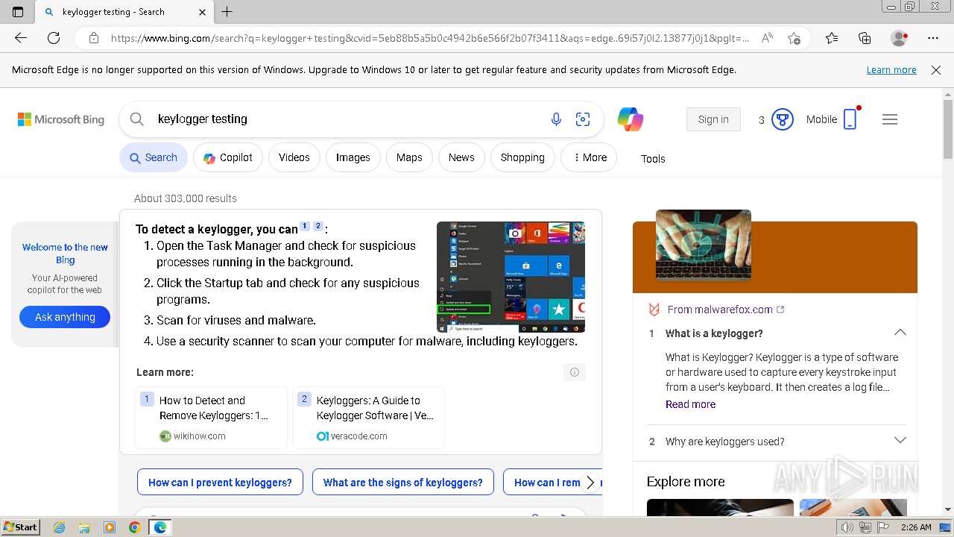Open the Tools options
Viewport: 954px width, 537px height.
click(653, 158)
